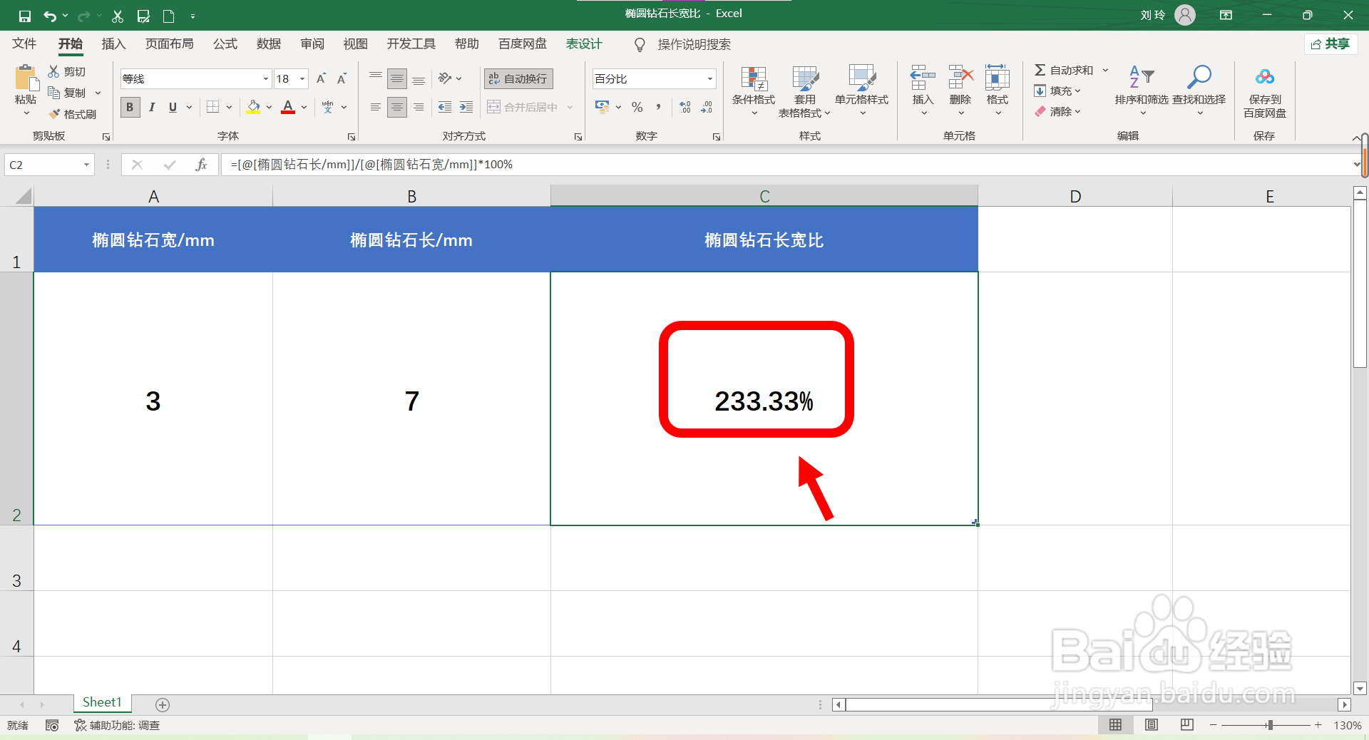Select the 套用表格格式 icon
Image resolution: width=1369 pixels, height=740 pixels.
point(804,91)
